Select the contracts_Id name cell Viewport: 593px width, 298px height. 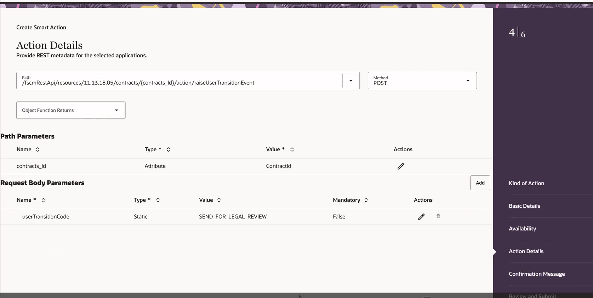point(31,166)
